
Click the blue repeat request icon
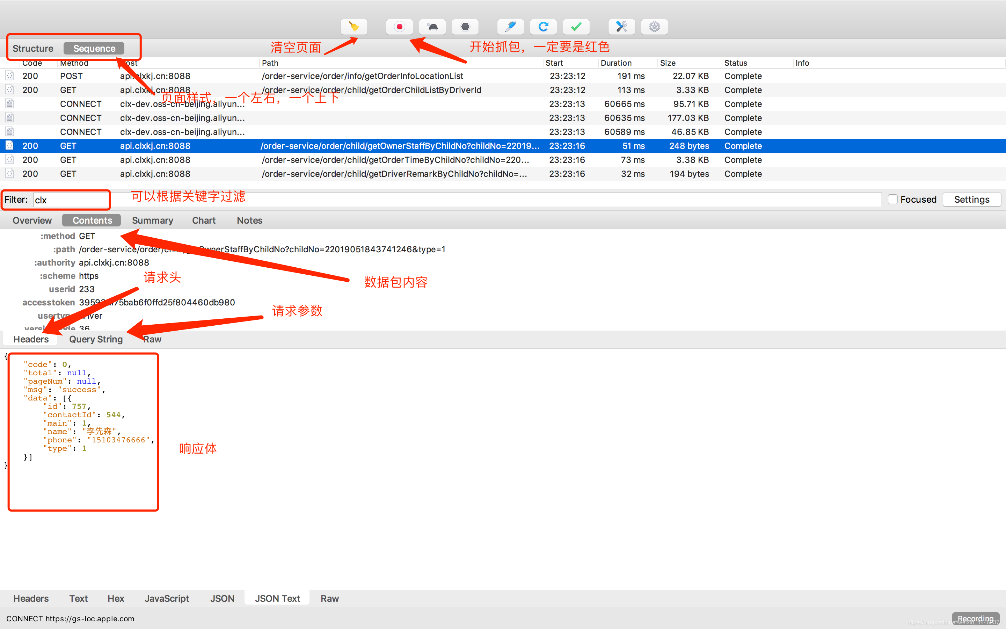point(543,27)
